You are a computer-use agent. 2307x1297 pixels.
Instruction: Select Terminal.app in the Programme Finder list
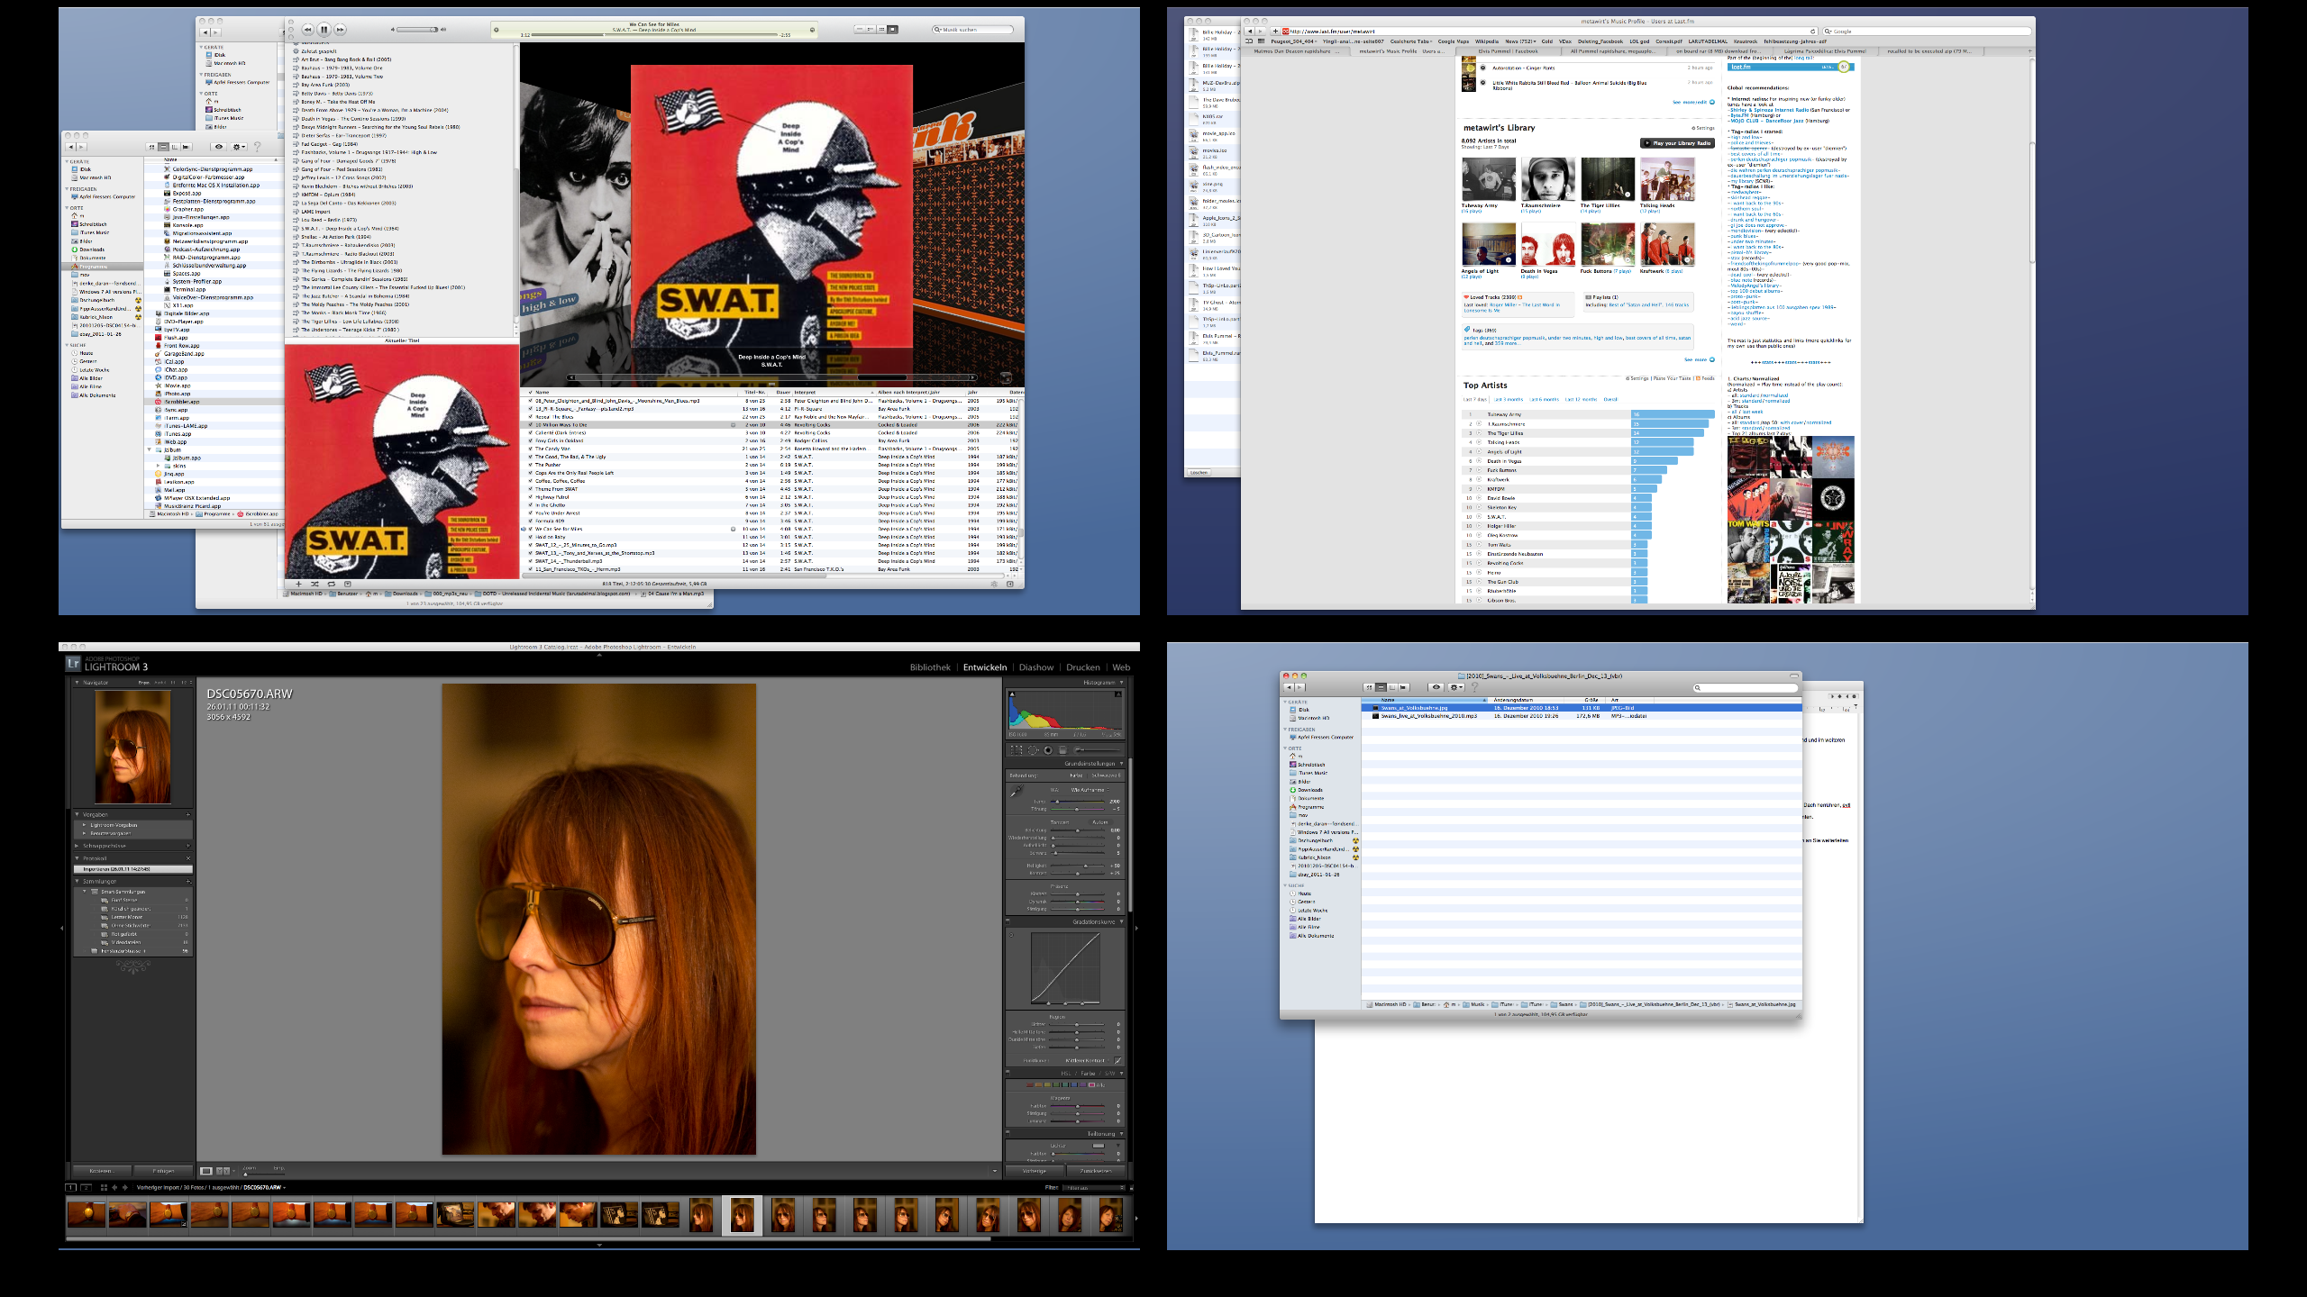pyautogui.click(x=189, y=289)
